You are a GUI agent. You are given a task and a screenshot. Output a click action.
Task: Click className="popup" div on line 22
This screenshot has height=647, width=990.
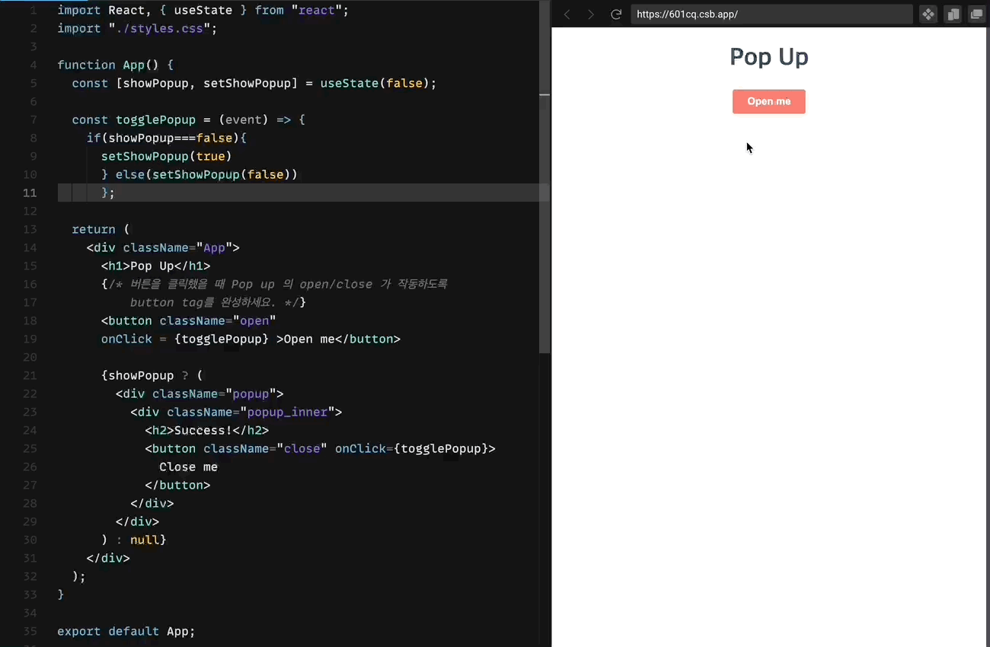(x=200, y=394)
